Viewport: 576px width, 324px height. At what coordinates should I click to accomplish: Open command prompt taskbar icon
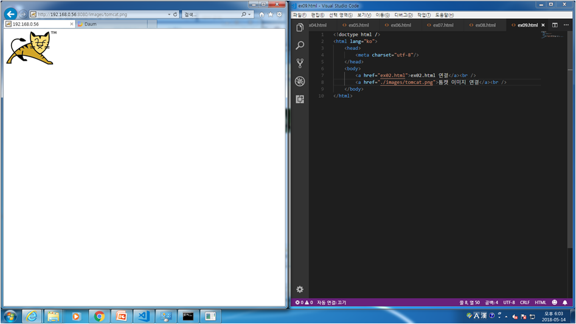188,316
